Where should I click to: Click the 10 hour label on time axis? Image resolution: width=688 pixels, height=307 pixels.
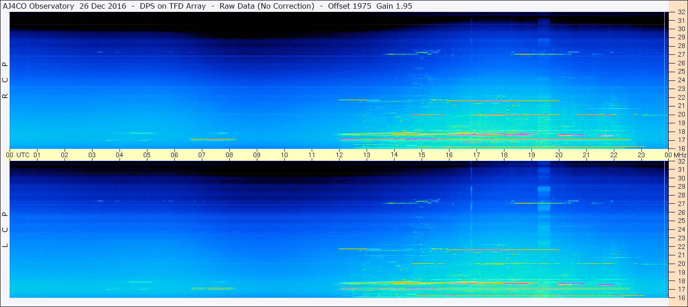284,155
